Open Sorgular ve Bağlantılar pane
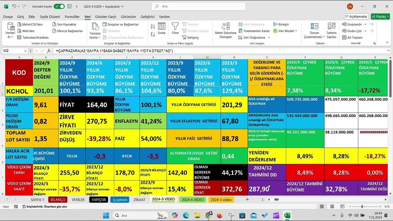The width and height of the screenshot is (393, 221). [x=120, y=24]
